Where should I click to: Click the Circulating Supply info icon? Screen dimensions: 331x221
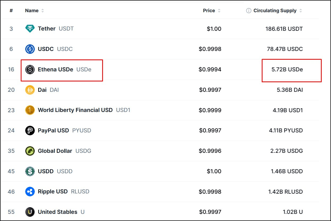pyautogui.click(x=248, y=11)
